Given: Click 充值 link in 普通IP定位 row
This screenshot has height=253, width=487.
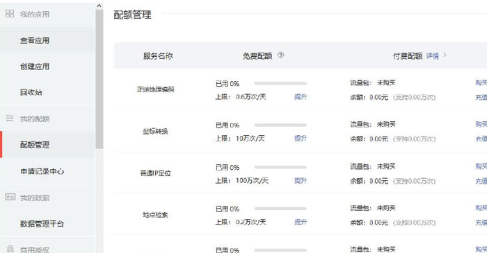Looking at the screenshot, I should (481, 181).
